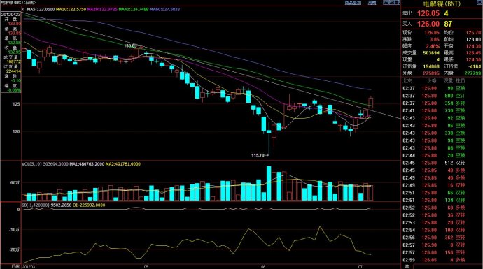Select the MA60:127.5833 indicator label
This screenshot has height=269, width=483.
click(164, 10)
